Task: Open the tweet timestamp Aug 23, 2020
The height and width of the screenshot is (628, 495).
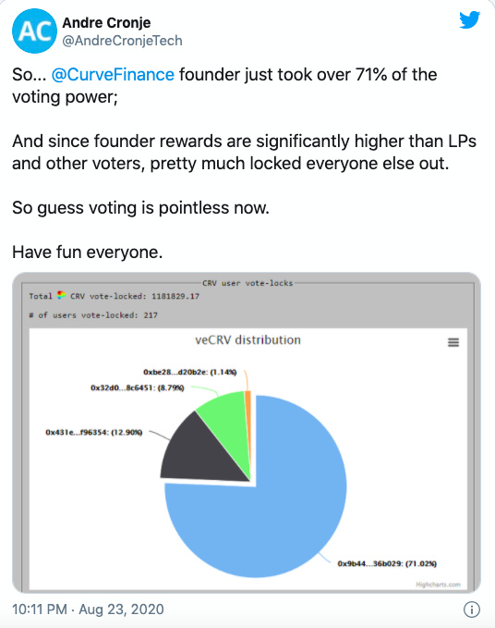Action: 88,610
